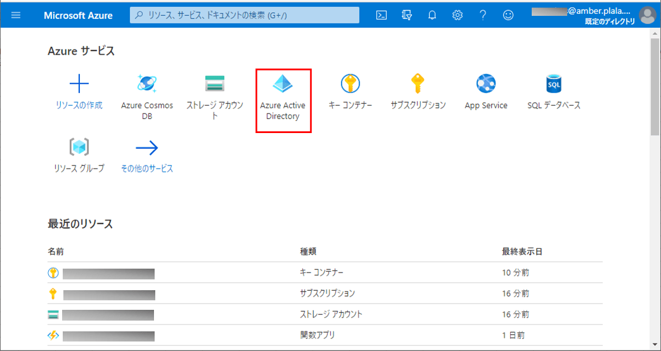
Task: Click the 1 日前 last viewed cell
Action: 513,335
